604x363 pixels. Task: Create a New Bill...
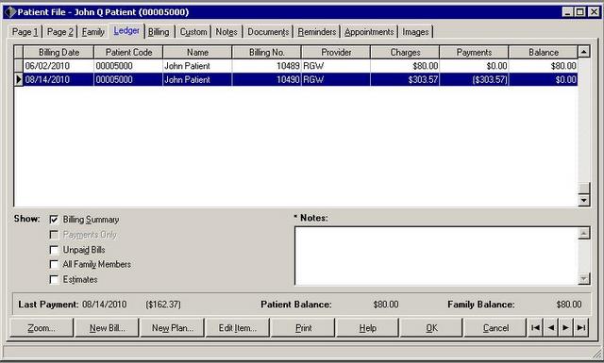[107, 328]
